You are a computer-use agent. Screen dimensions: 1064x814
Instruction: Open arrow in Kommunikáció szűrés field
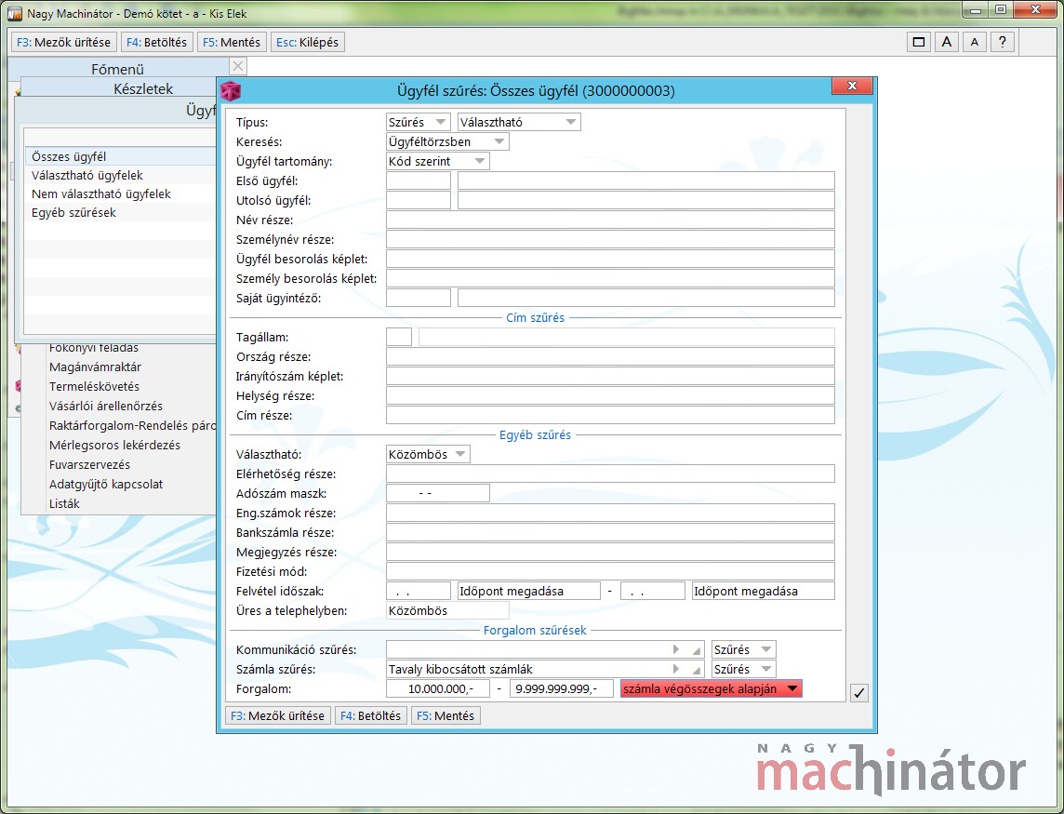tap(676, 649)
